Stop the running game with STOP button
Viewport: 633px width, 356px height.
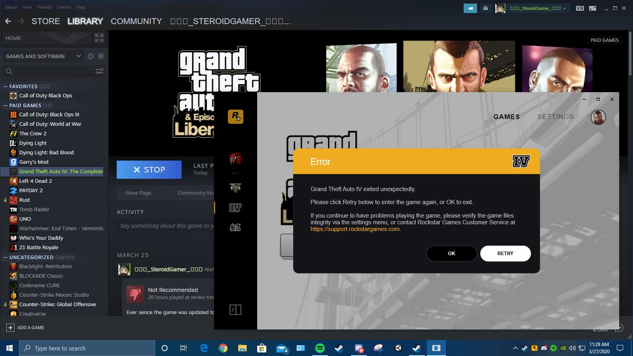coord(149,170)
